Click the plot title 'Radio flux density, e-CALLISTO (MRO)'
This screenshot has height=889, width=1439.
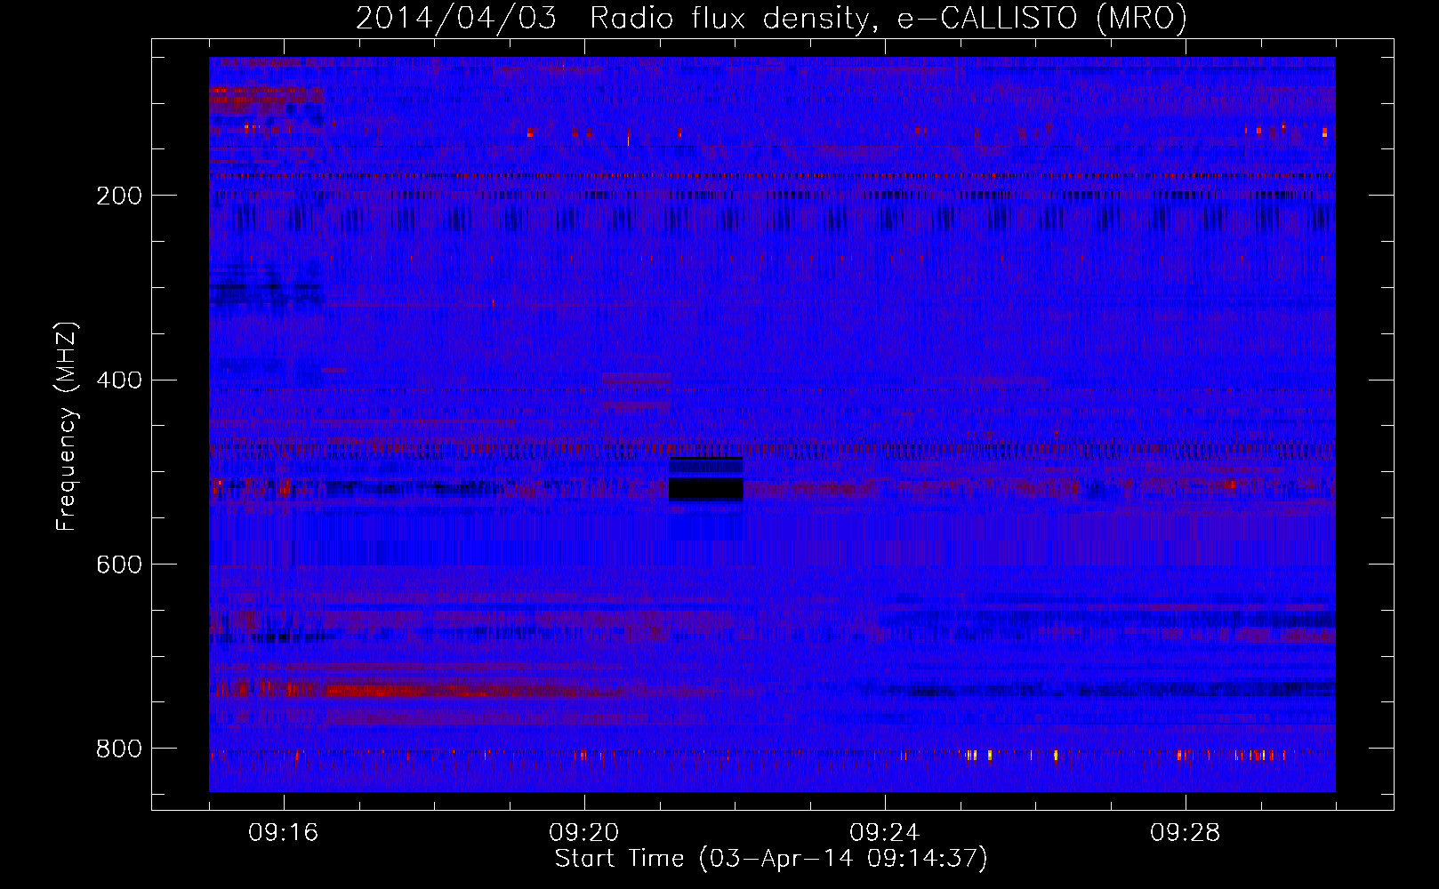pos(888,18)
